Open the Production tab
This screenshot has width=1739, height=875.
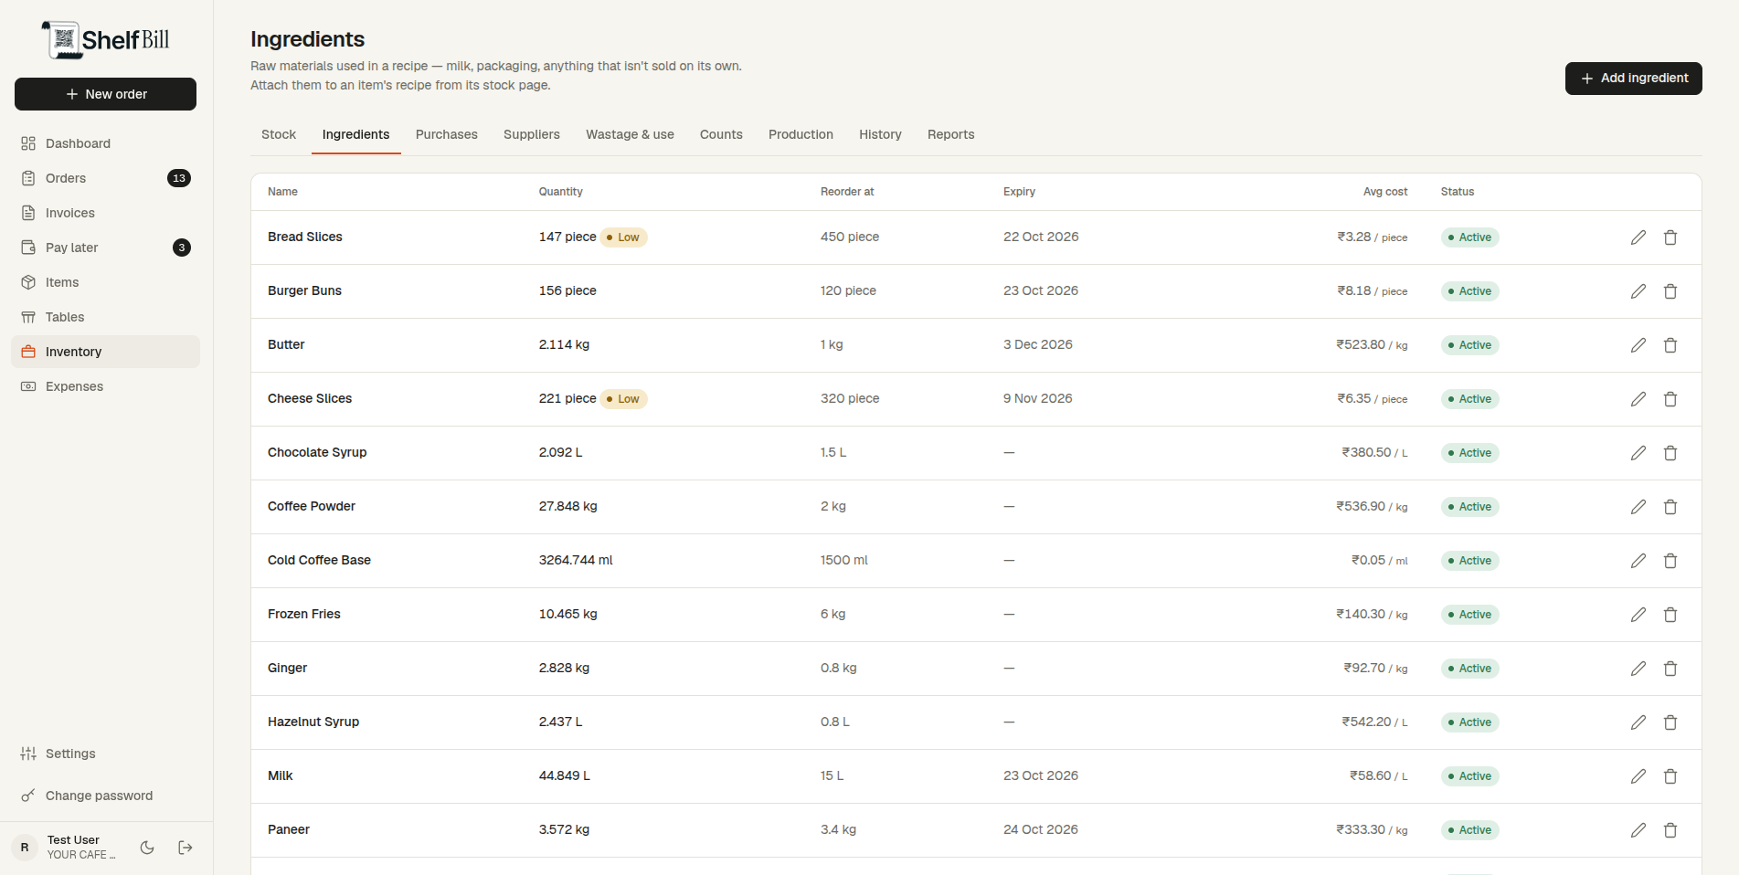801,134
